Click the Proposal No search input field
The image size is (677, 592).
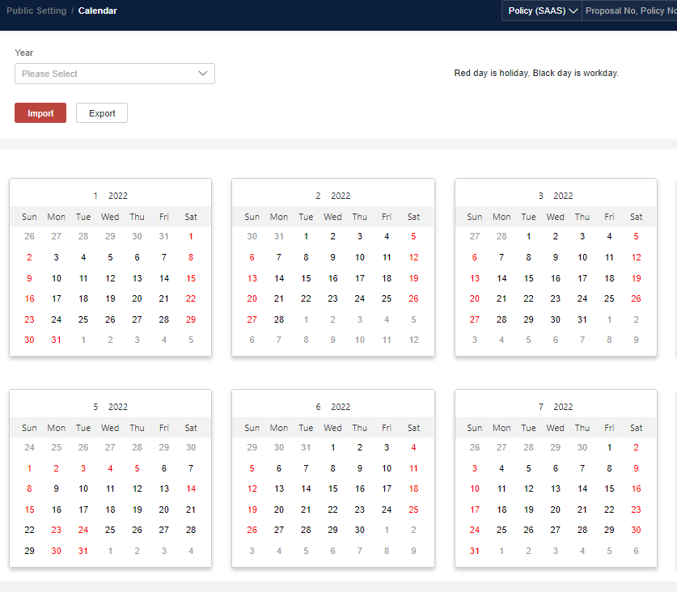coord(630,11)
